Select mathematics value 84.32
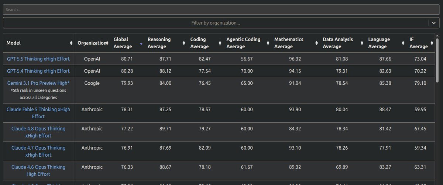This screenshot has width=443, height=185. pos(295,129)
